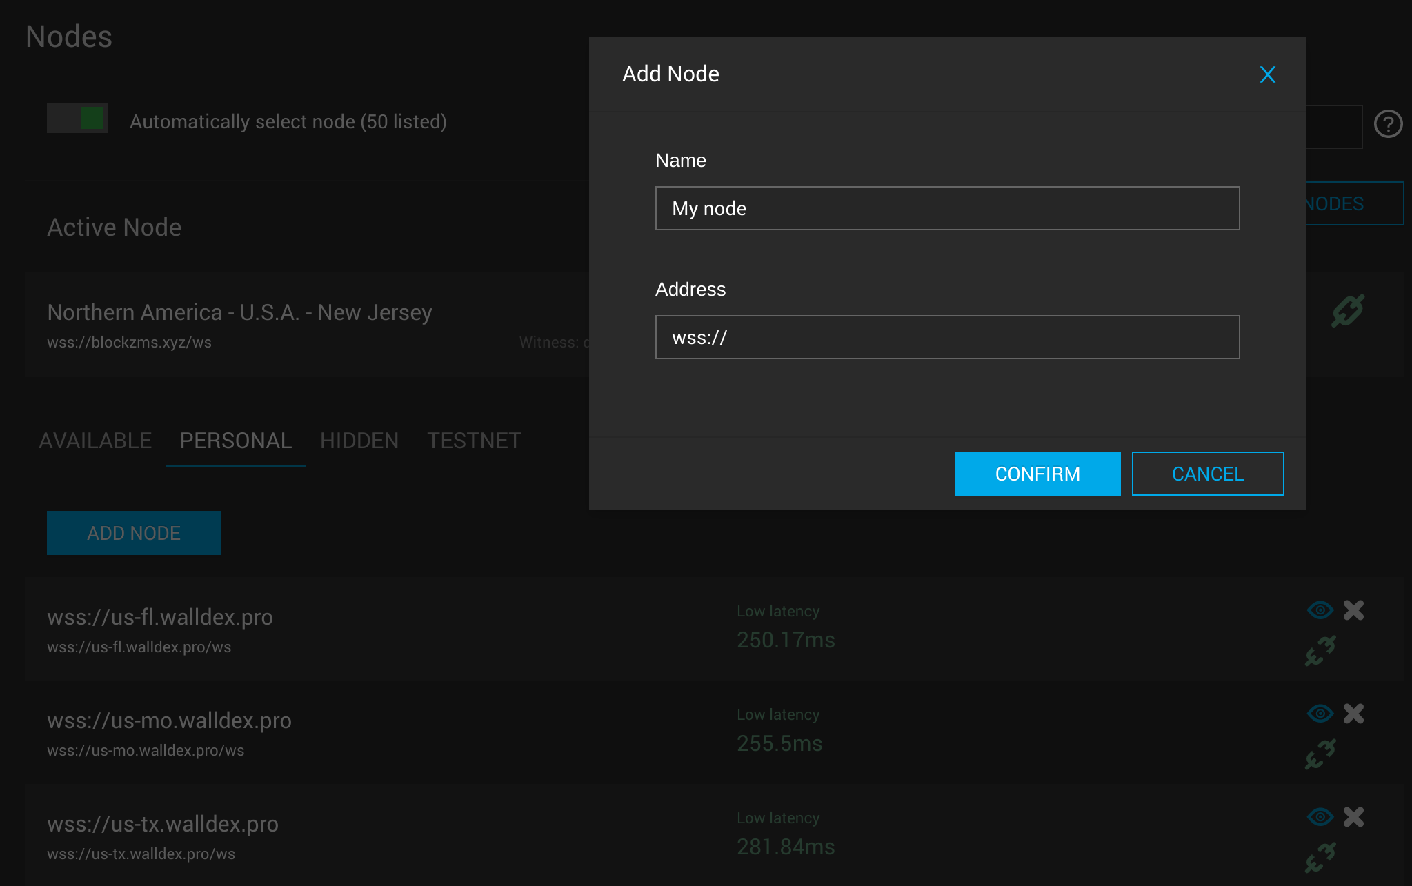Viewport: 1412px width, 886px height.
Task: Toggle the Automatically select node switch
Action: pos(77,118)
